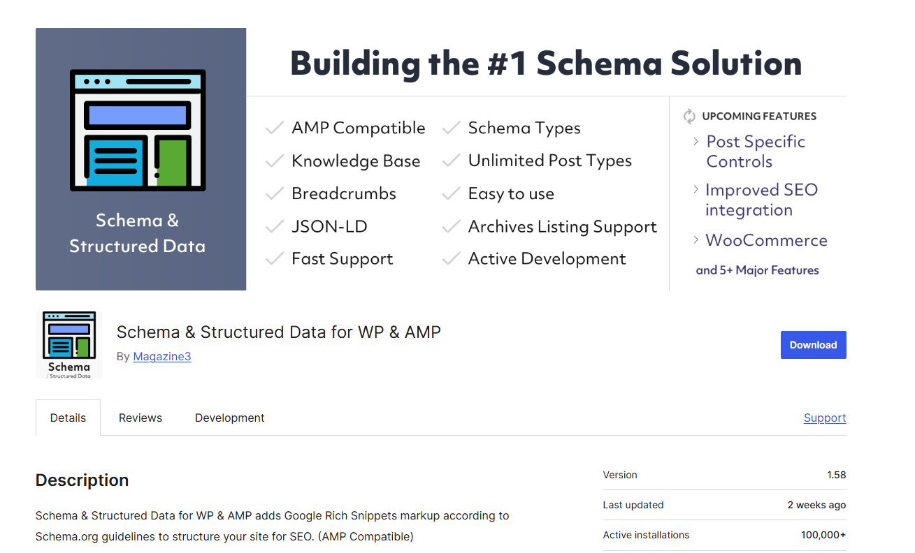
Task: Click the checkmark beside AMP Compatible
Action: click(x=274, y=128)
